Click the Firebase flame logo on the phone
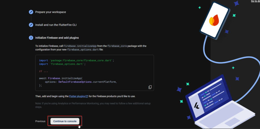Viewport: 260px width, 129px height. click(215, 21)
